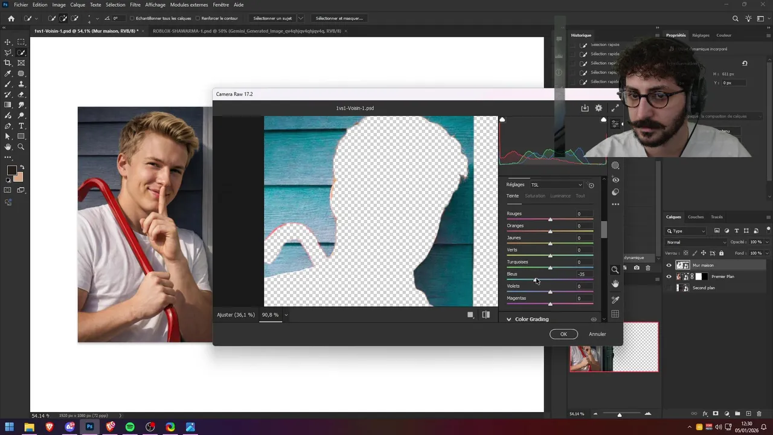This screenshot has height=435, width=773.
Task: Click the TSL targeted adjustment tool
Action: click(x=591, y=185)
